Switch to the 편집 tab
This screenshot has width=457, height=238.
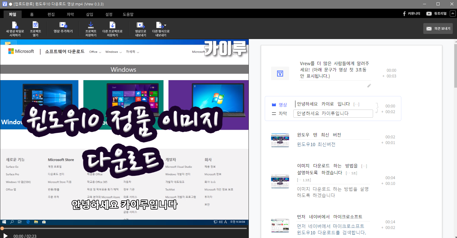click(x=51, y=14)
